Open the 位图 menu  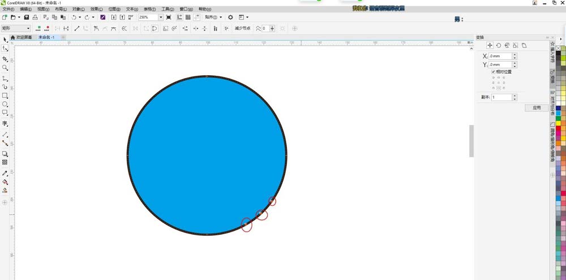tap(114, 9)
